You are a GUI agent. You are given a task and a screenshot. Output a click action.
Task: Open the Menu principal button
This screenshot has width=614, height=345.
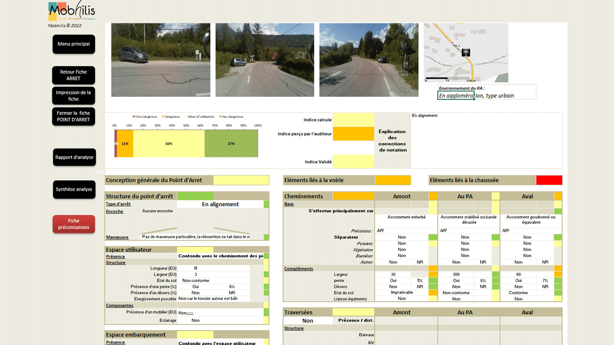click(x=73, y=44)
